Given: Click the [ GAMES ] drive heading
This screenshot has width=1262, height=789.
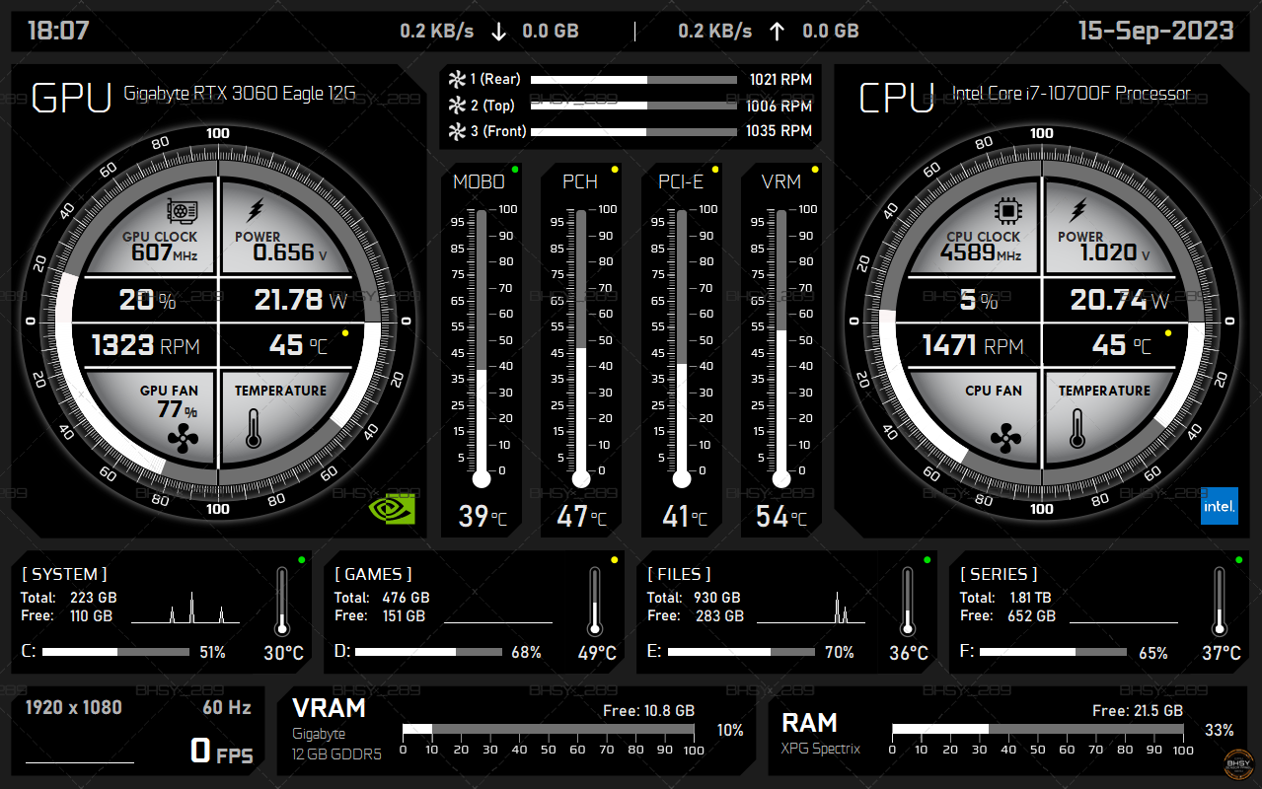Looking at the screenshot, I should click(373, 574).
